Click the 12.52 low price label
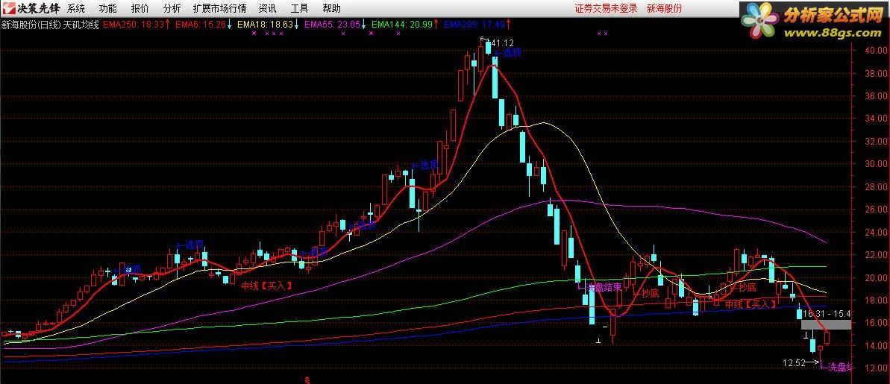Screen dimensions: 890x384 coord(794,363)
